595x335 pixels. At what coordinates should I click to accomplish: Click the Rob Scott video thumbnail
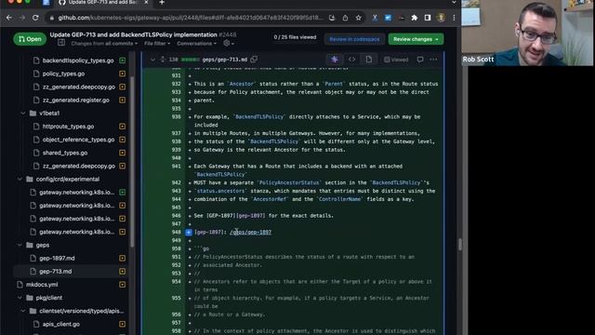[x=528, y=33]
